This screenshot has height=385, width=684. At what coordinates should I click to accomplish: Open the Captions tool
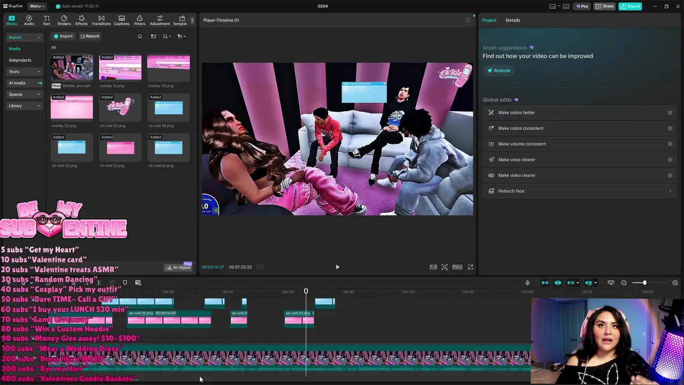pos(121,20)
